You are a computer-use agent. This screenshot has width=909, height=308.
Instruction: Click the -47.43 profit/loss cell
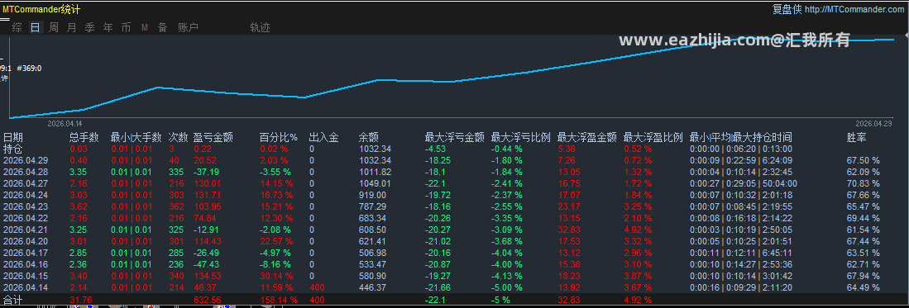[x=207, y=264]
